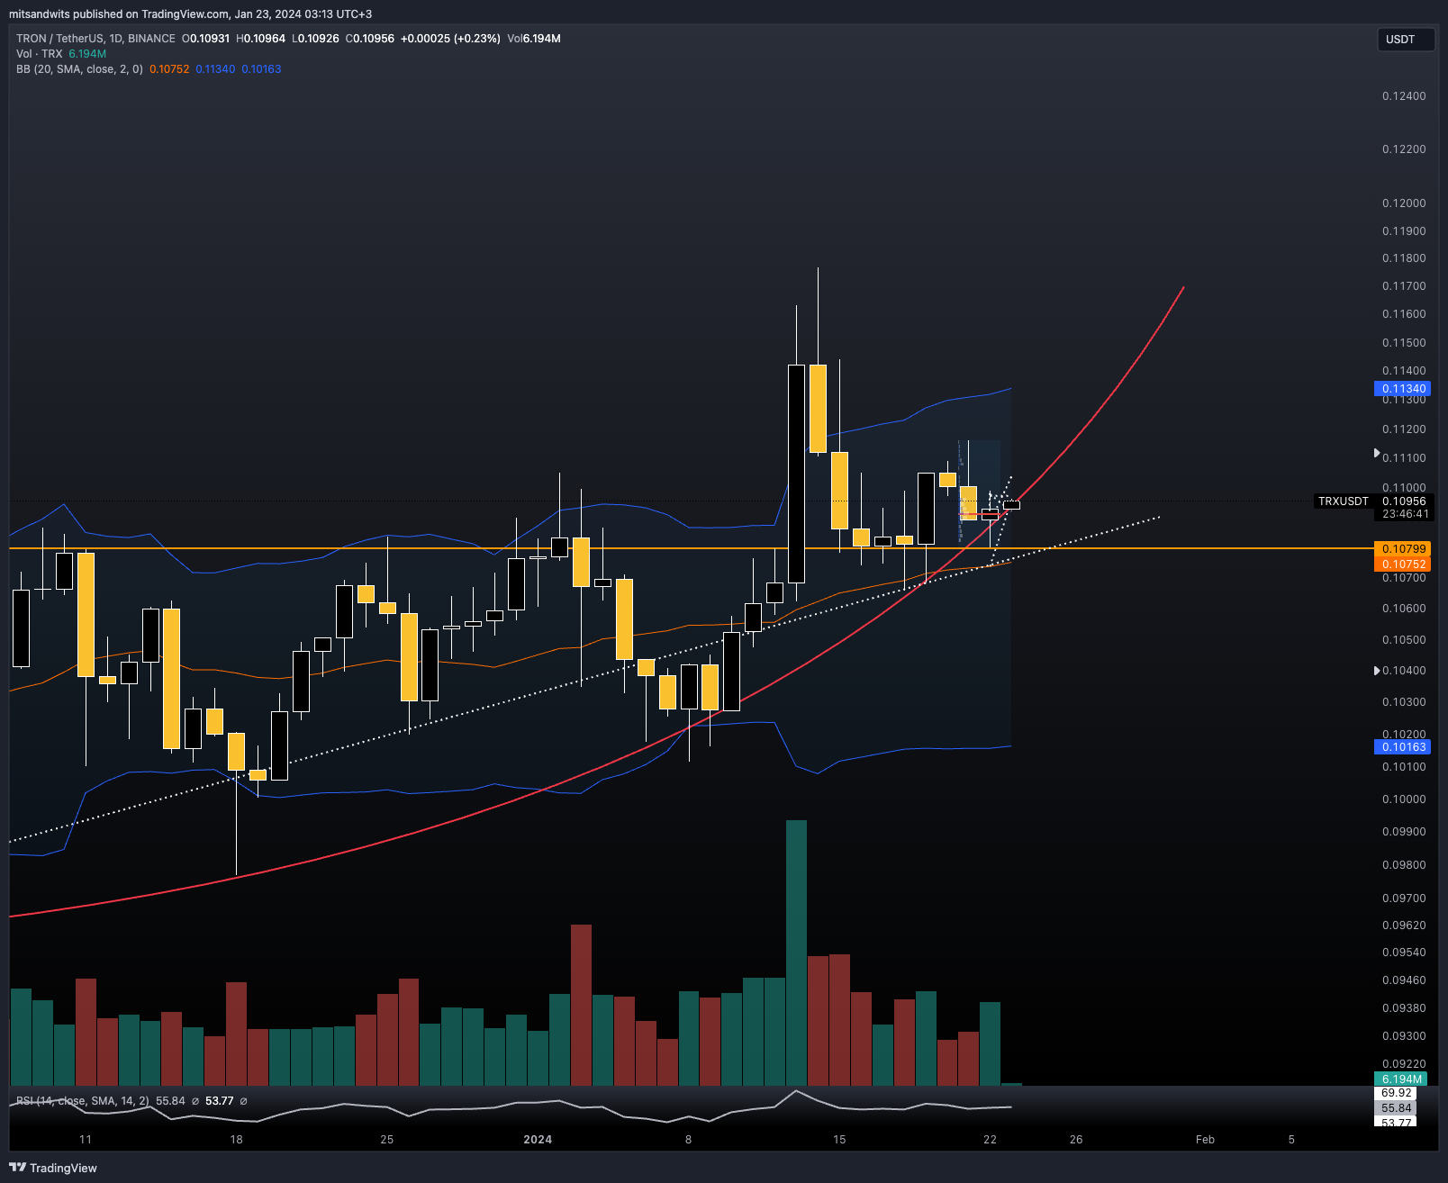The image size is (1448, 1183).
Task: Click the close value C0.10956 in header
Action: 370,39
